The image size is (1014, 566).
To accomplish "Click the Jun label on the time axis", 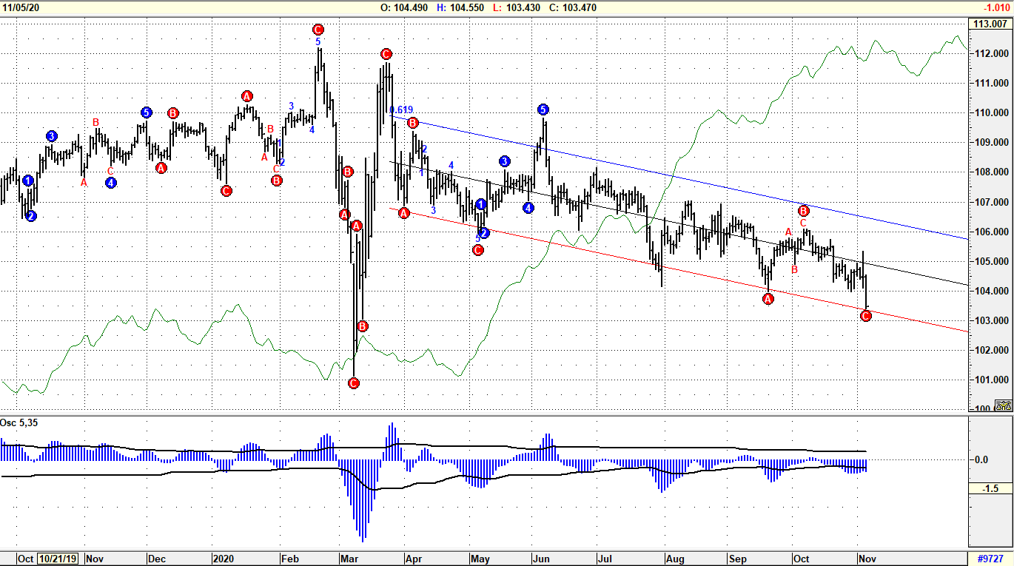I will (x=540, y=559).
